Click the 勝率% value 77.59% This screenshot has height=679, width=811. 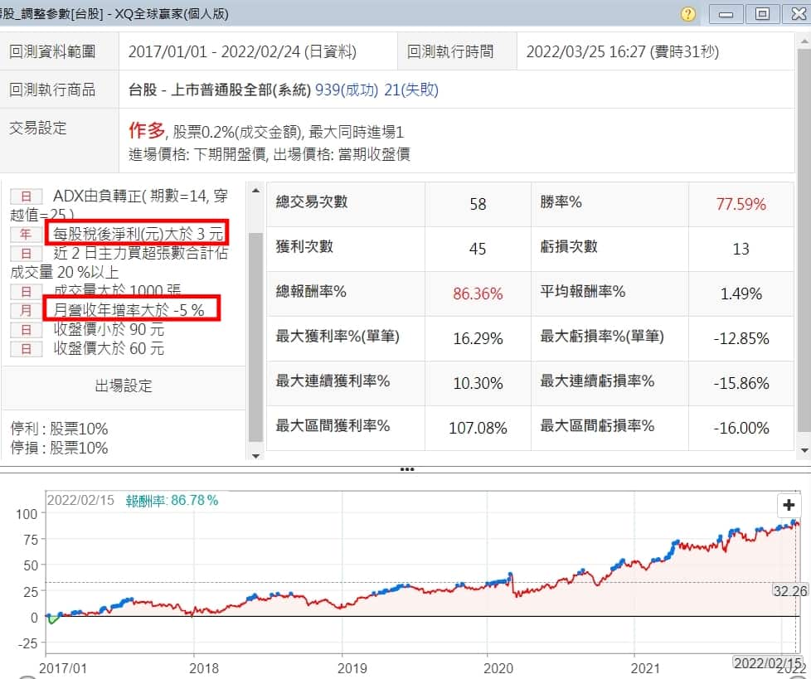pos(741,204)
